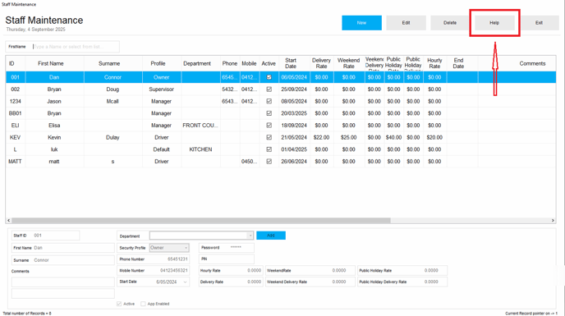Click the $40.00 public holiday cell
The height and width of the screenshot is (316, 565).
(x=394, y=137)
